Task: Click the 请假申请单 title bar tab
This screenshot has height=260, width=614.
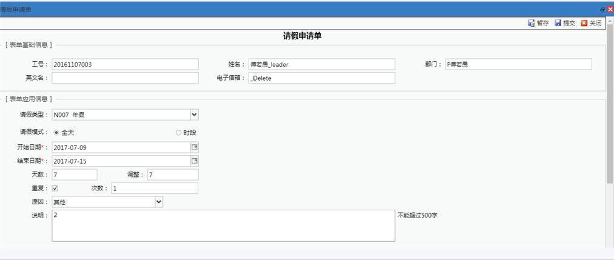Action: point(17,10)
